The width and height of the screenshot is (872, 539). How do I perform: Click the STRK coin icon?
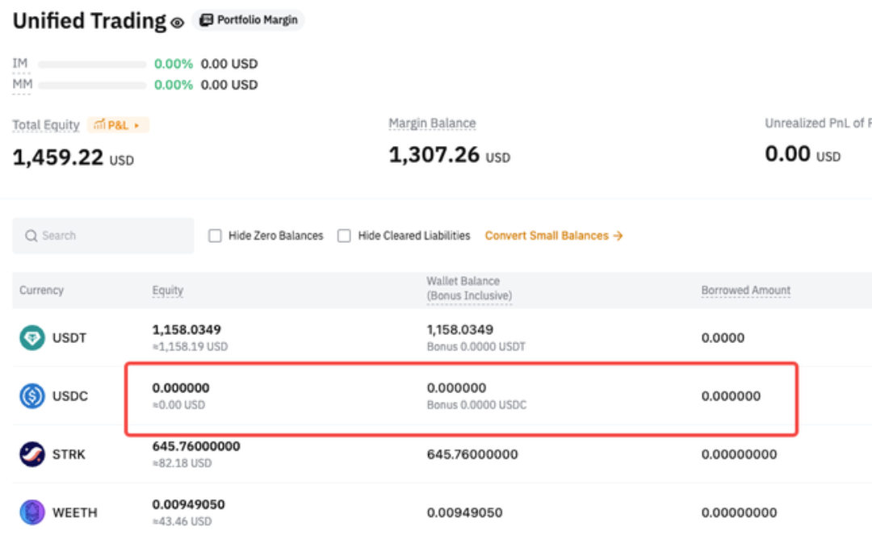[x=32, y=454]
